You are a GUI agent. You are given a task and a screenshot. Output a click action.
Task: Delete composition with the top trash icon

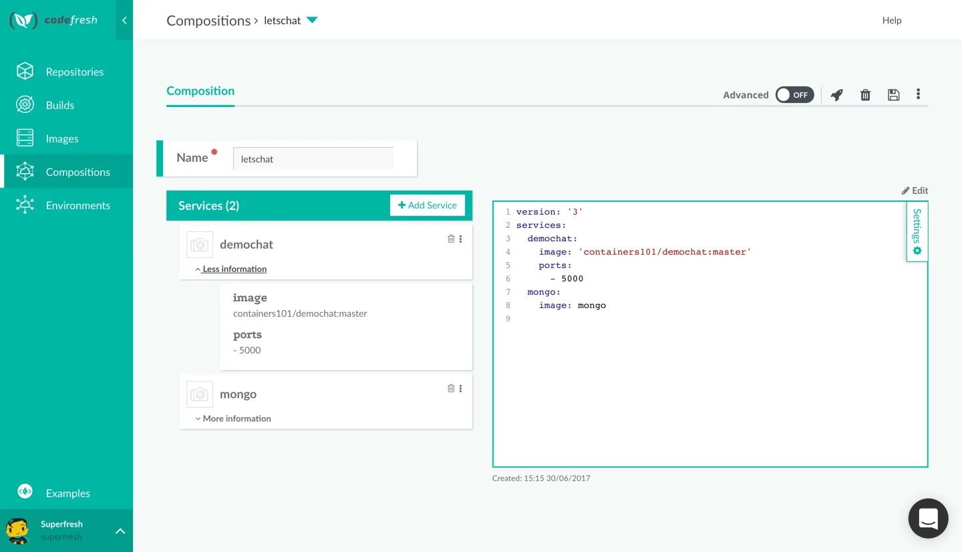pos(865,95)
